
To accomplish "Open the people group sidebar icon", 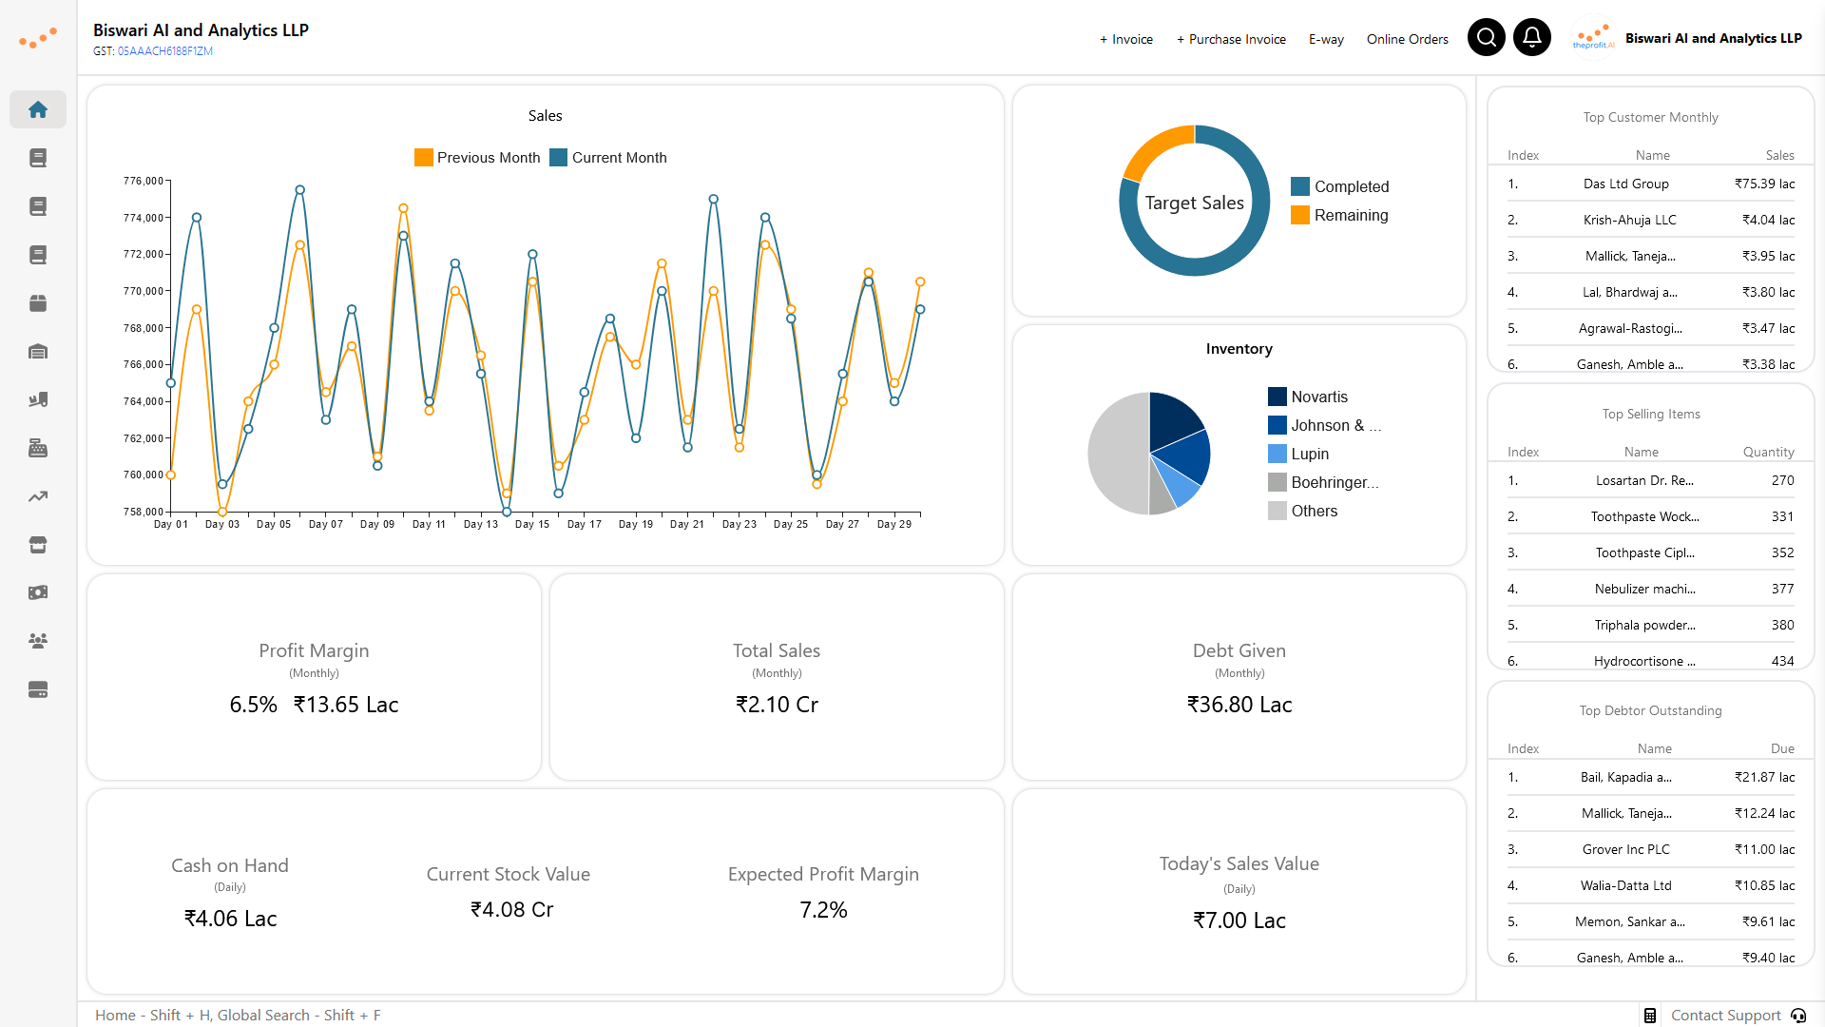I will pyautogui.click(x=38, y=641).
